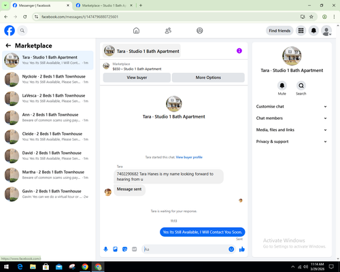This screenshot has height=272, width=340.
Task: Switch to Marketplace – Studio 1 Bath tab
Action: pyautogui.click(x=104, y=5)
